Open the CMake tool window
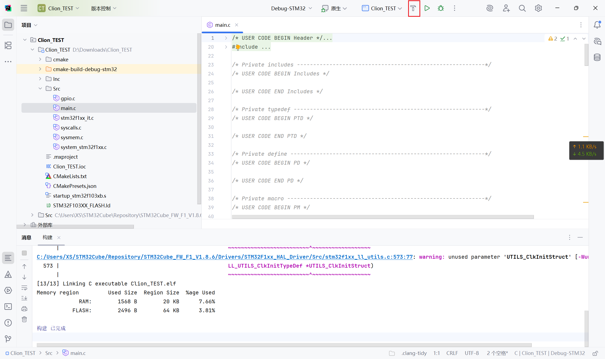Viewport: 605px width, 359px height. (8, 275)
